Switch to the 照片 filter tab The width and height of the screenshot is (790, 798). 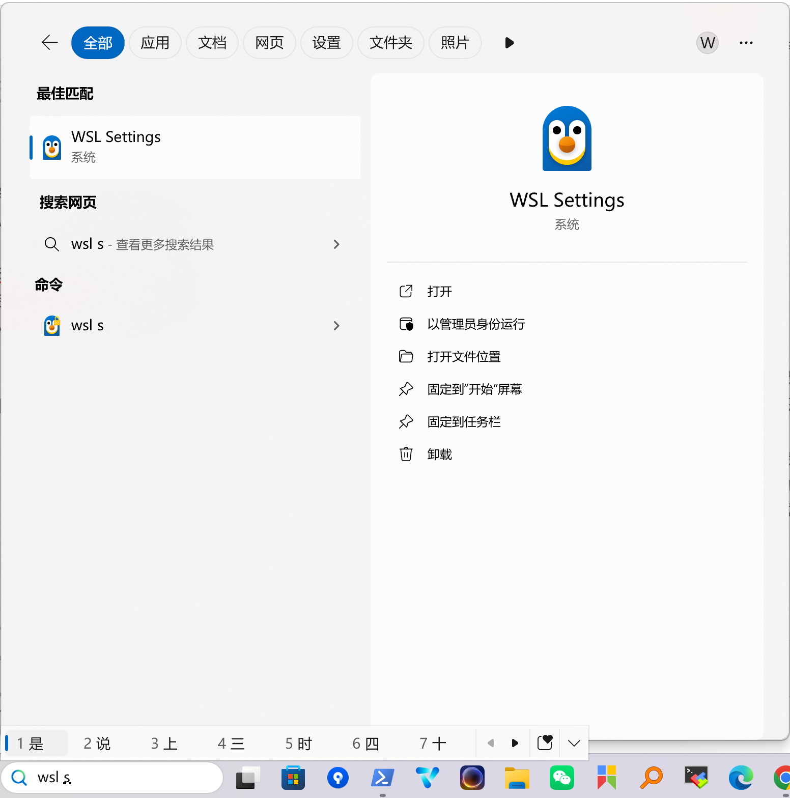coord(455,43)
